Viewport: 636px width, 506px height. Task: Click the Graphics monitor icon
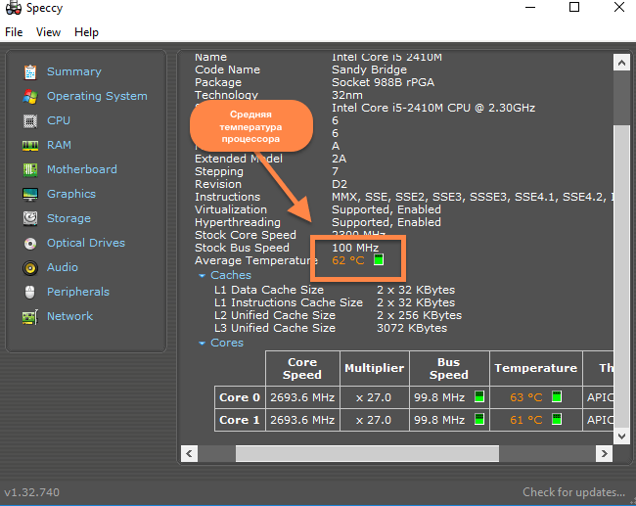click(x=30, y=195)
